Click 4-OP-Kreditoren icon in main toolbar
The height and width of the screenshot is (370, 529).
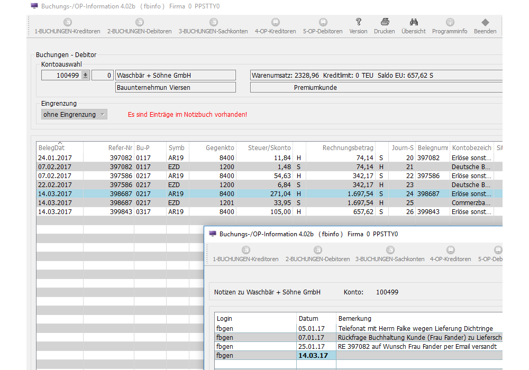pos(275,22)
